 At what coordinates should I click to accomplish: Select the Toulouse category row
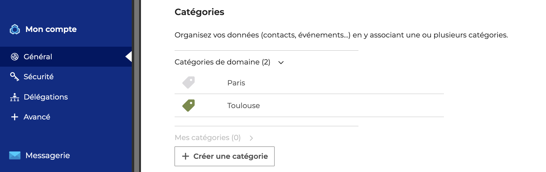309,106
